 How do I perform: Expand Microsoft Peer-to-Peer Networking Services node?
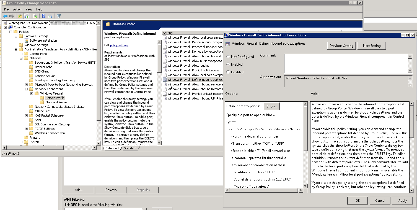26,85
